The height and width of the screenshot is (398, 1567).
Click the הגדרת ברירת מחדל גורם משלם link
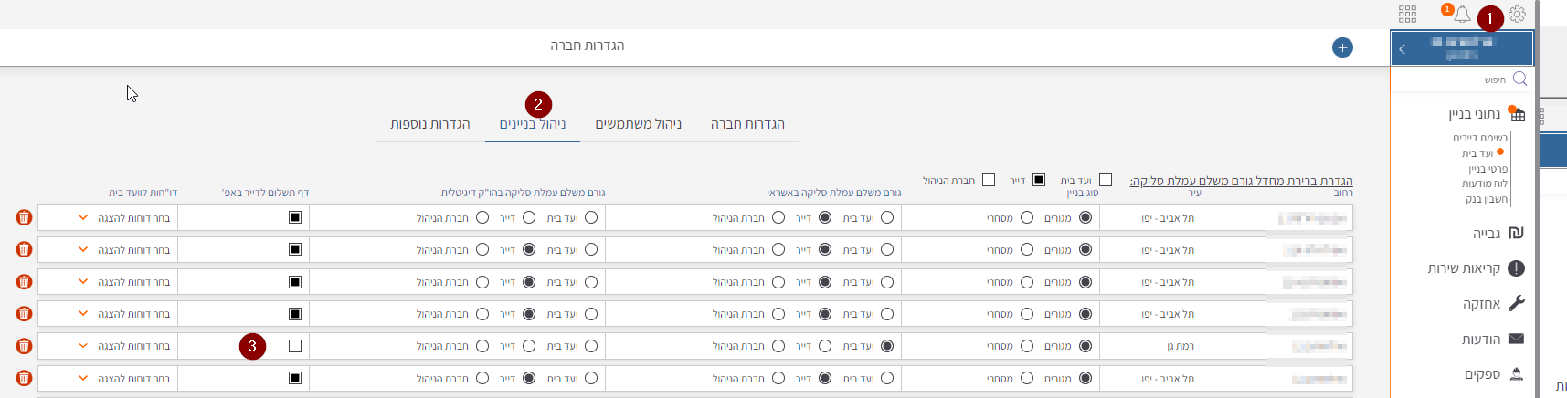coord(1241,181)
